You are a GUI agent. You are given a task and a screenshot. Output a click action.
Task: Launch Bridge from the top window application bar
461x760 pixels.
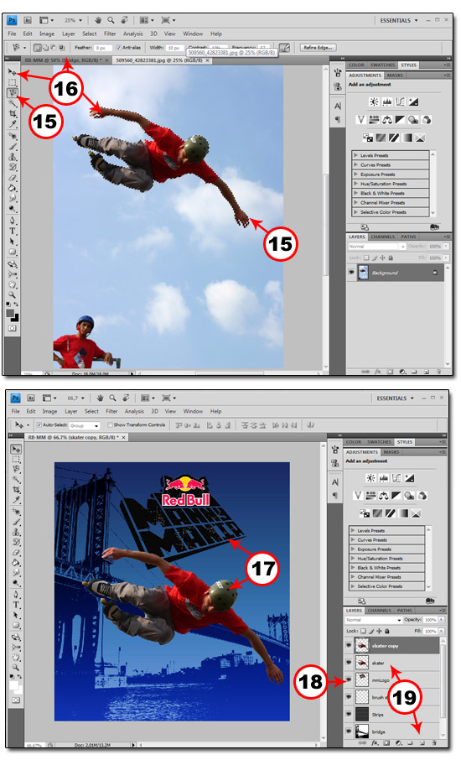coord(28,20)
